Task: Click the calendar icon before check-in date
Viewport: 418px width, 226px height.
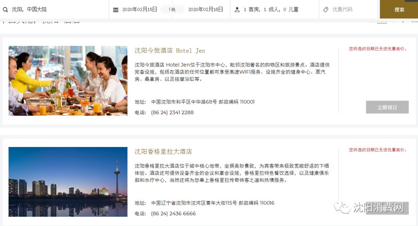Action: pyautogui.click(x=116, y=10)
